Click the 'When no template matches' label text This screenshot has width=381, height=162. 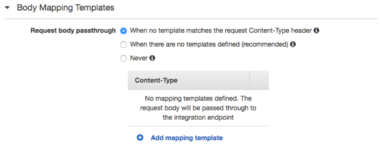coord(221,30)
